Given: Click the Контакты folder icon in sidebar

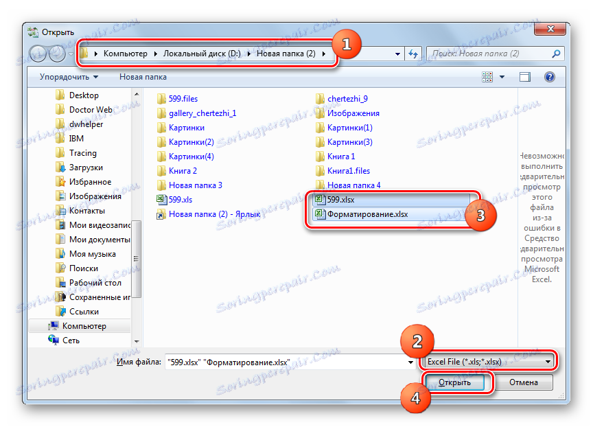Looking at the screenshot, I should 60,210.
